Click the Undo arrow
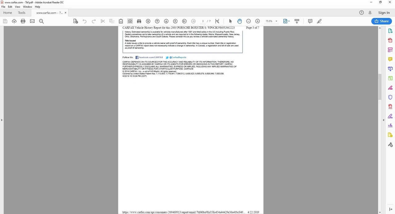The width and height of the screenshot is (395, 214). 85,21
